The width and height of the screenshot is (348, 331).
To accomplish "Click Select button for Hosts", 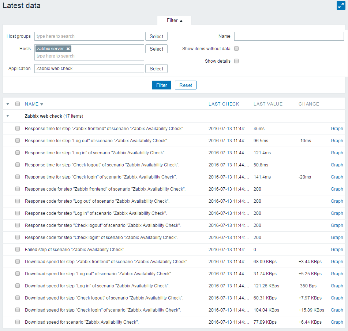I will (156, 49).
